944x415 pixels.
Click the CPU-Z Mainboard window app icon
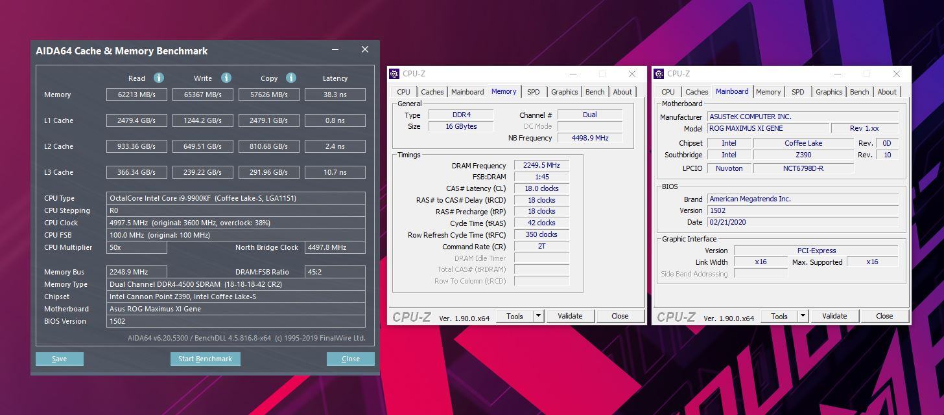tap(659, 74)
